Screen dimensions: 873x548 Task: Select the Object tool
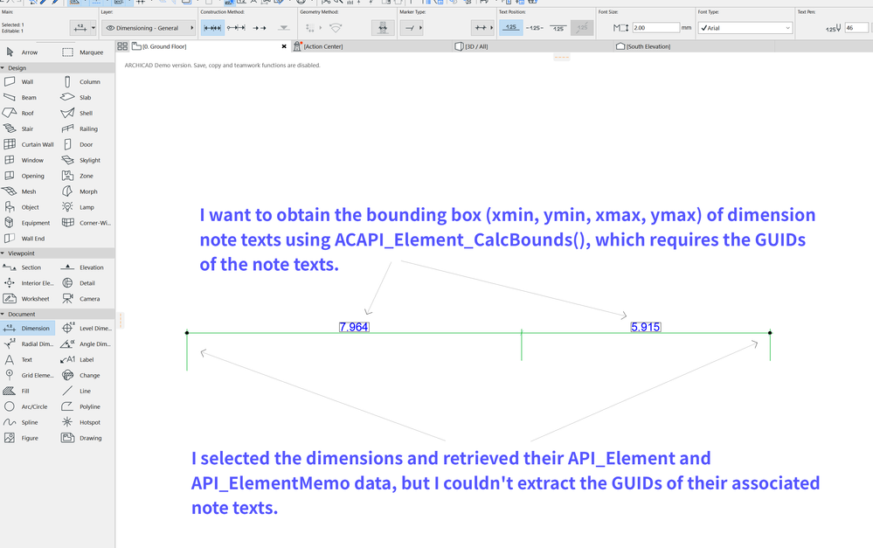22,207
